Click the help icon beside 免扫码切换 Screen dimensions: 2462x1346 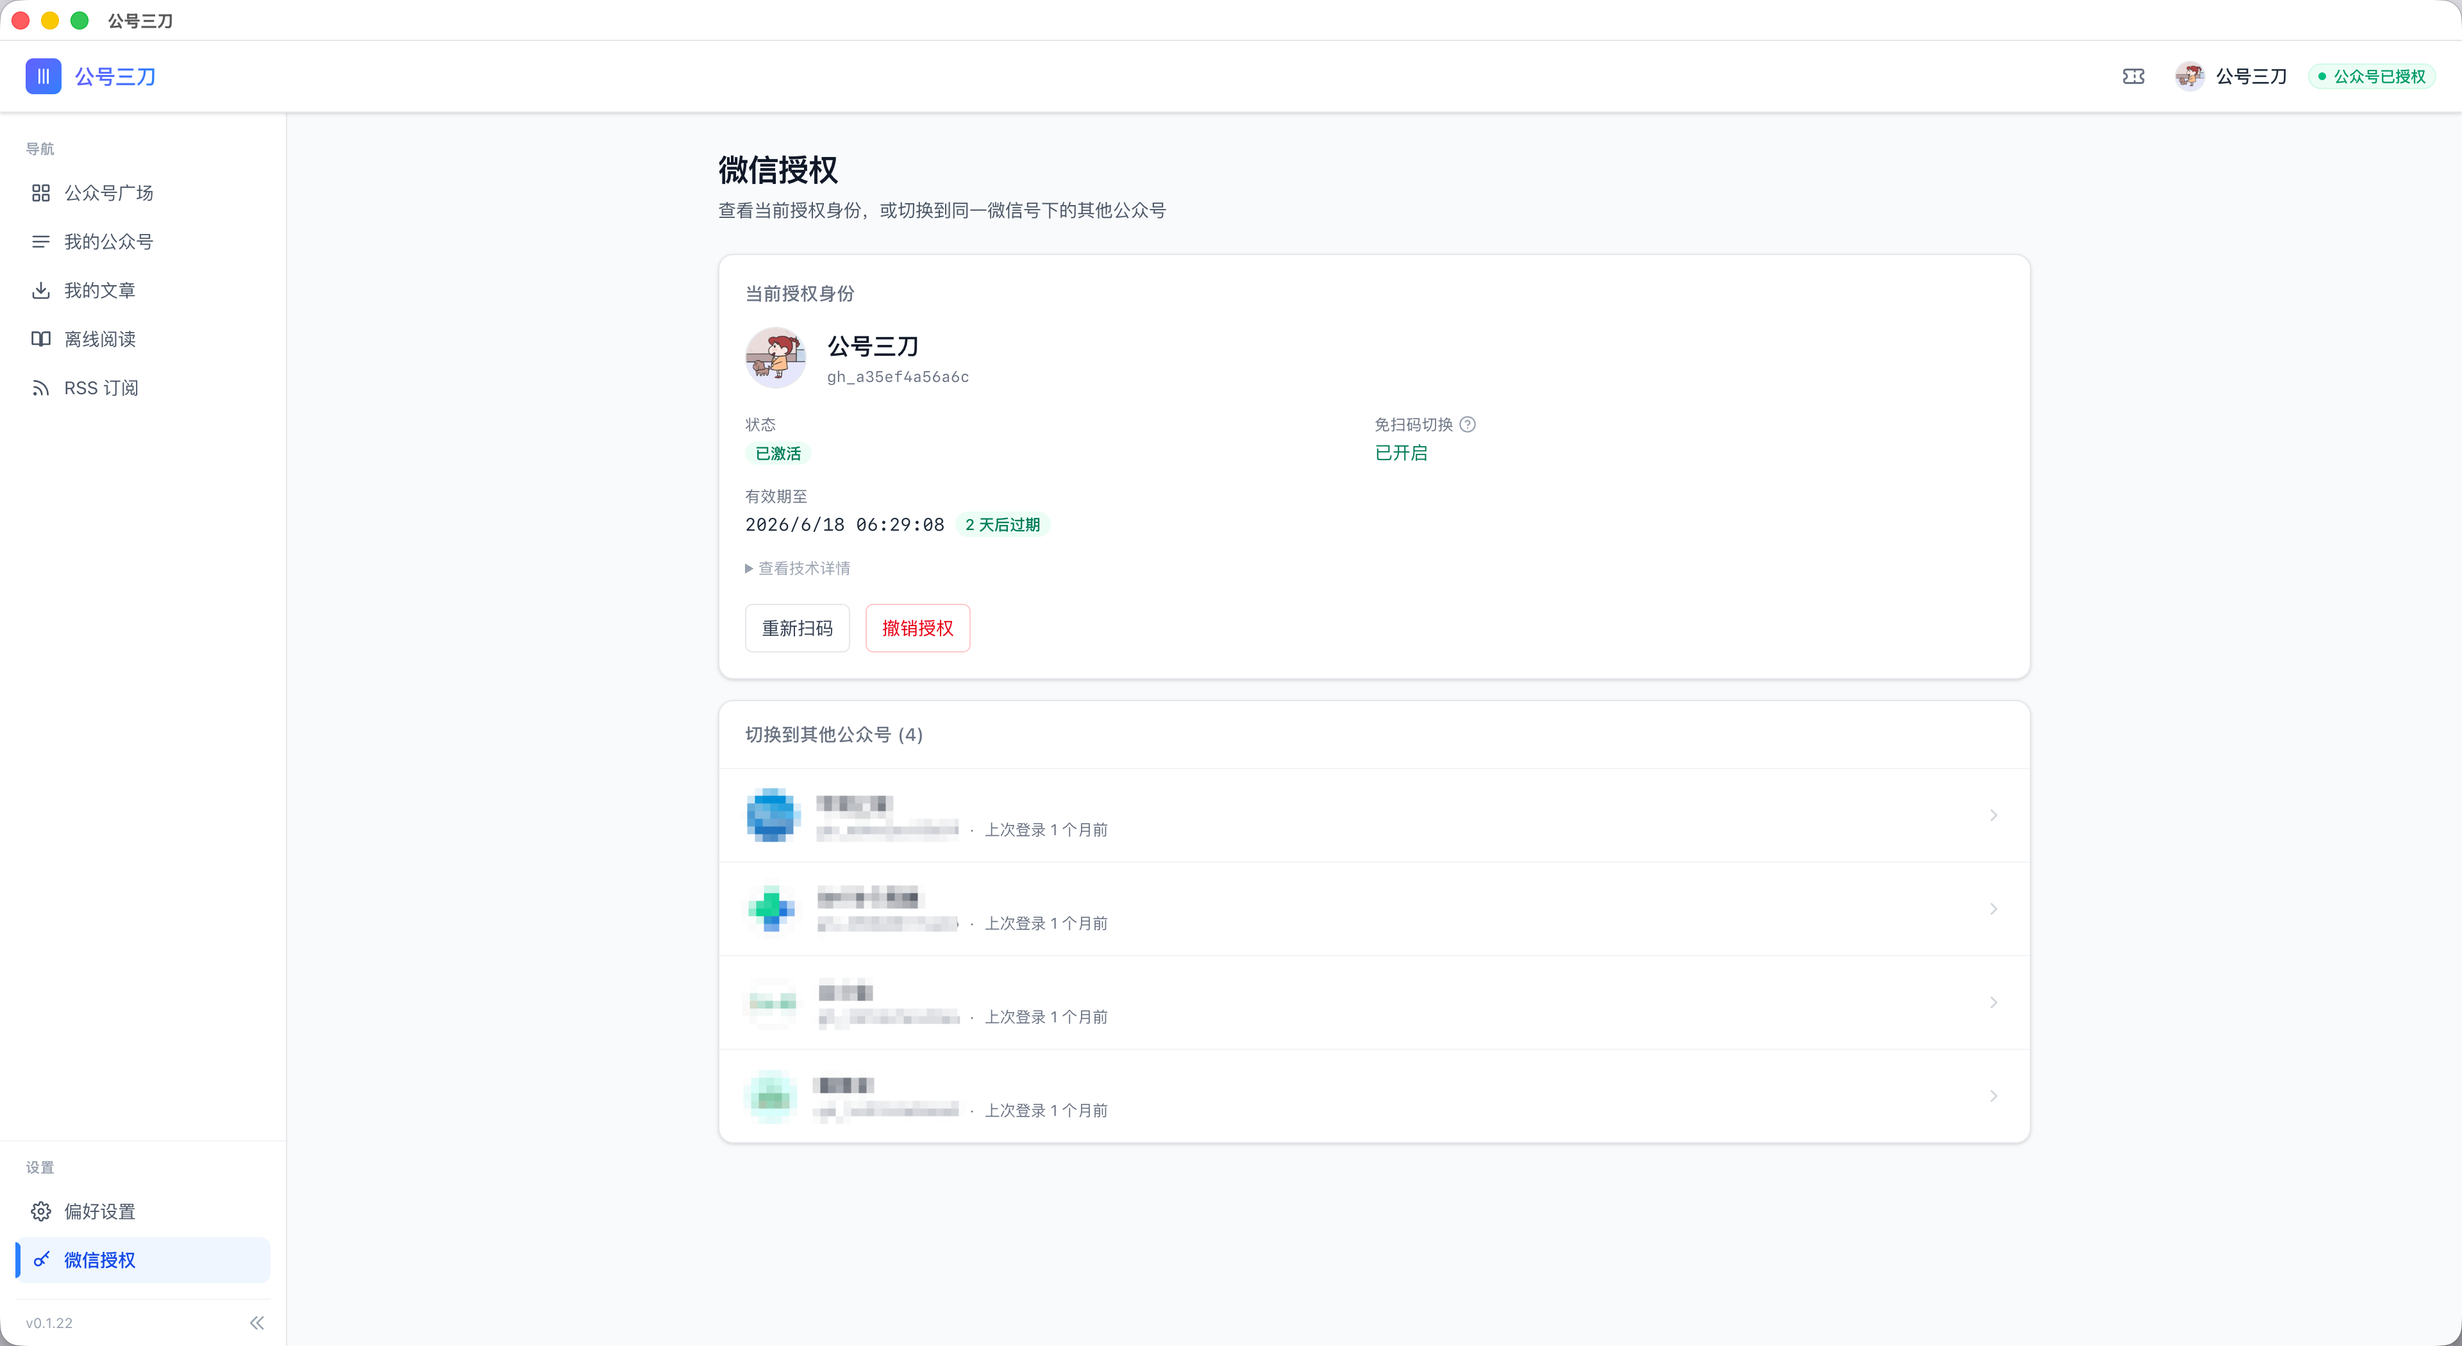click(1468, 424)
